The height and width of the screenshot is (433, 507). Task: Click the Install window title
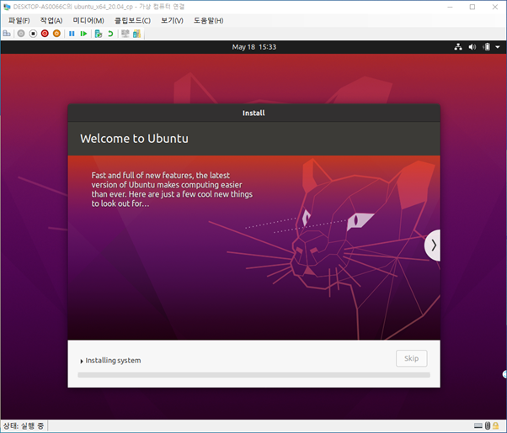[253, 113]
